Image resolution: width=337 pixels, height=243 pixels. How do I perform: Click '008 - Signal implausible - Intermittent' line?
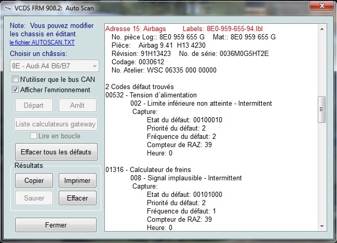click(x=186, y=178)
